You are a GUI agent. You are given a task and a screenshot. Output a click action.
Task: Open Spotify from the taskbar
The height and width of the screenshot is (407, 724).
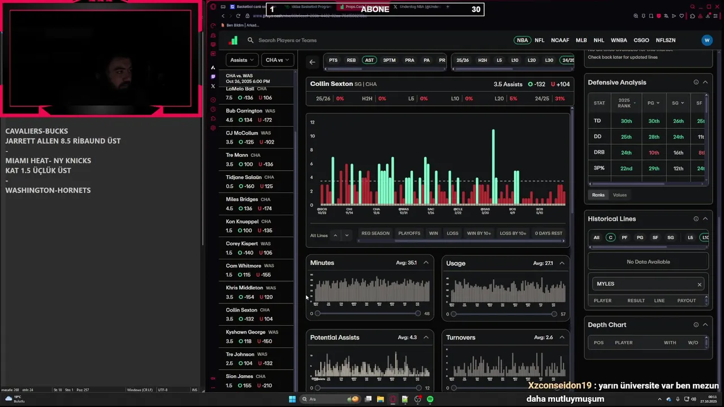tap(430, 399)
